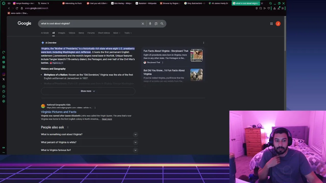Image resolution: width=326 pixels, height=183 pixels.
Task: Click the workspaces icon next to Opera logo
Action: [9, 3]
